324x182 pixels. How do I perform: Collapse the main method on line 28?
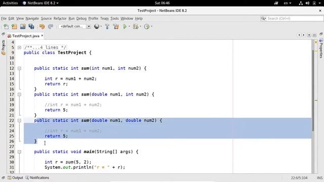(x=19, y=152)
